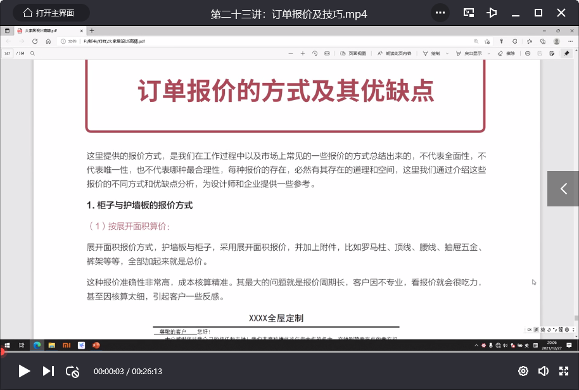579x390 pixels.
Task: Open the more options ellipsis menu
Action: tap(440, 13)
